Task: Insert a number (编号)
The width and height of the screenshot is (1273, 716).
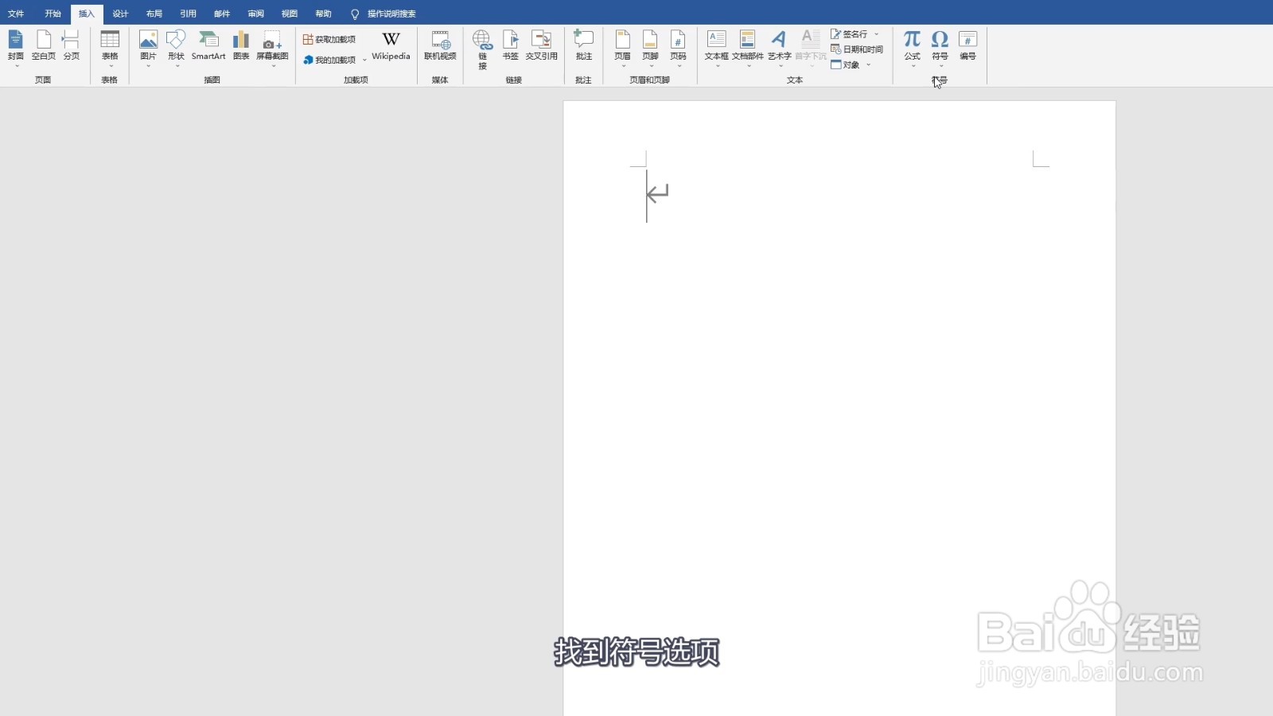Action: click(967, 46)
